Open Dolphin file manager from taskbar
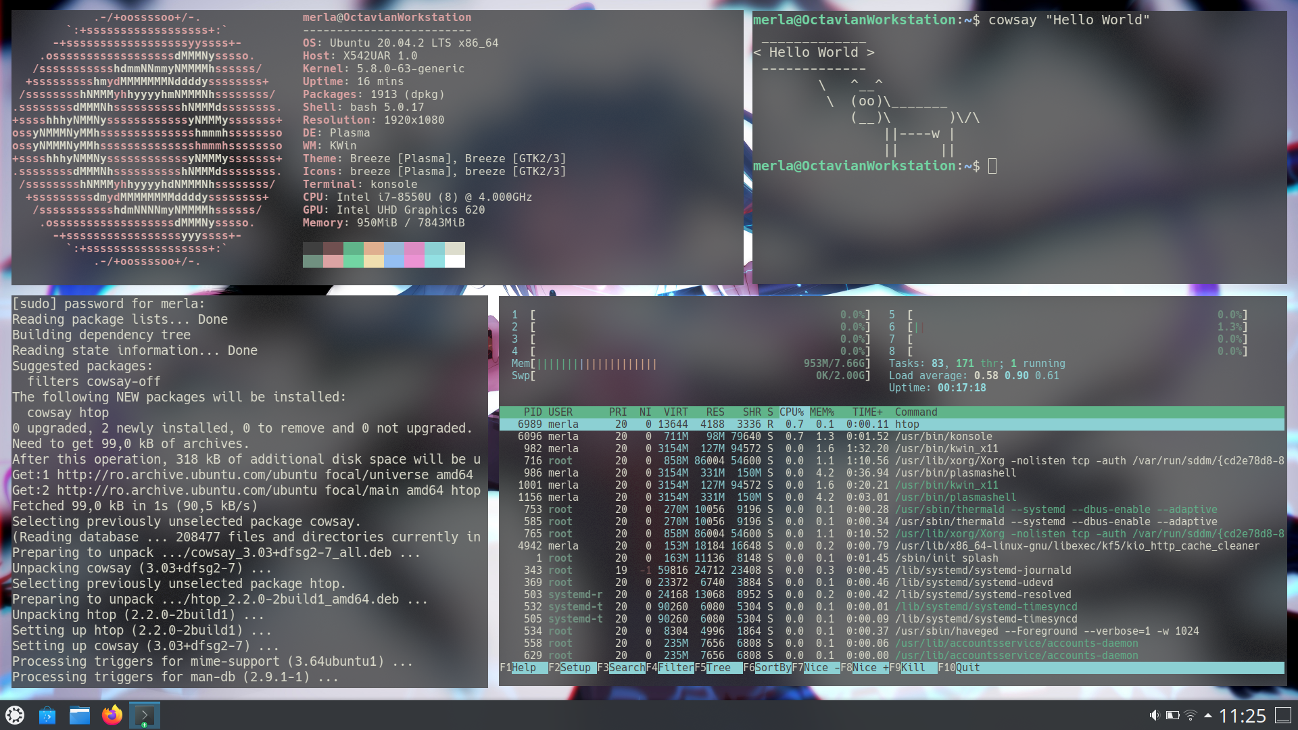Screen dimensions: 1298x730 [80, 715]
